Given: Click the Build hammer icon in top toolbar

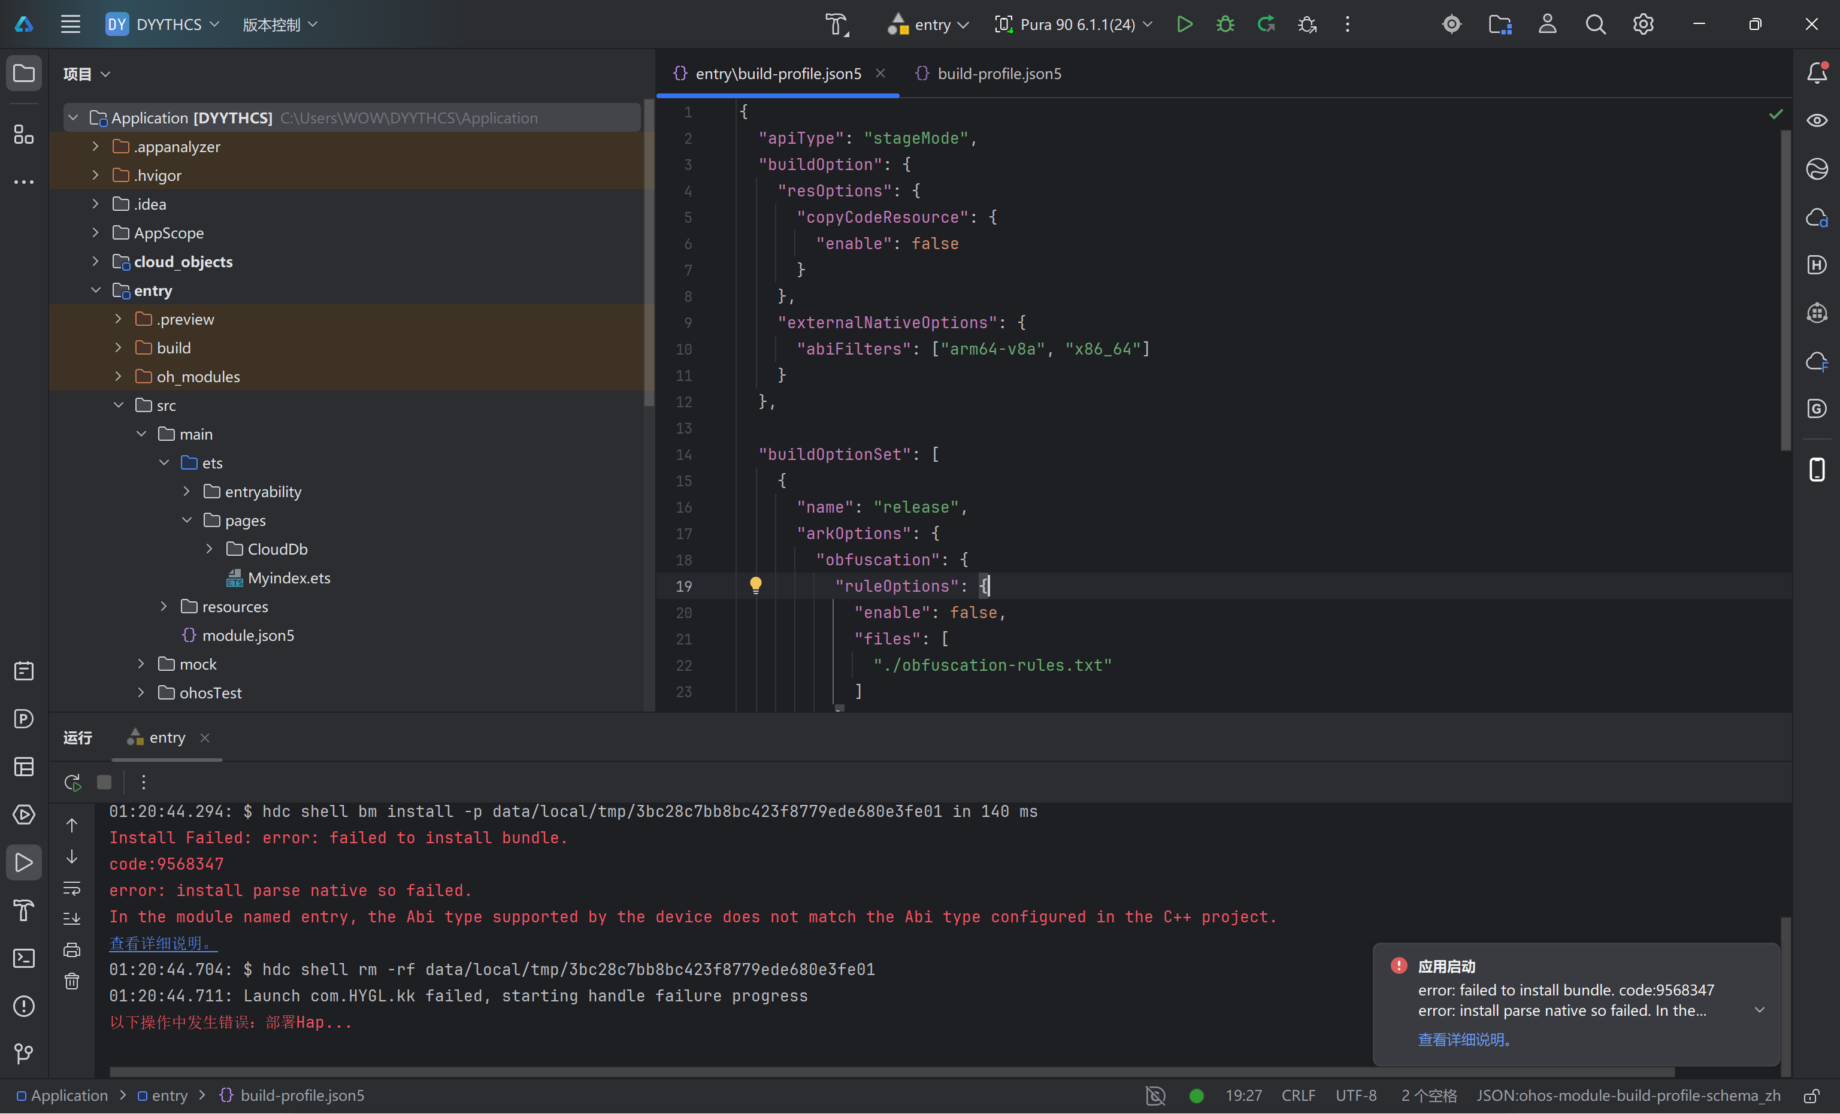Looking at the screenshot, I should coord(836,24).
